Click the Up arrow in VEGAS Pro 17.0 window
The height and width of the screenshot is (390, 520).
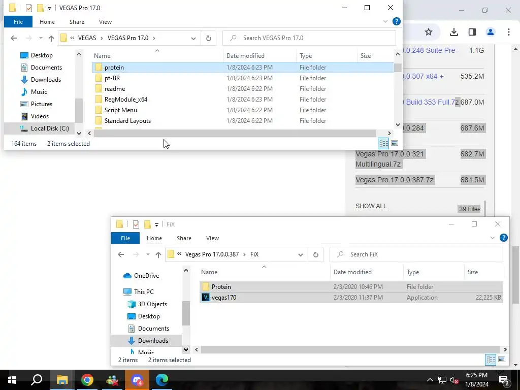(51, 38)
